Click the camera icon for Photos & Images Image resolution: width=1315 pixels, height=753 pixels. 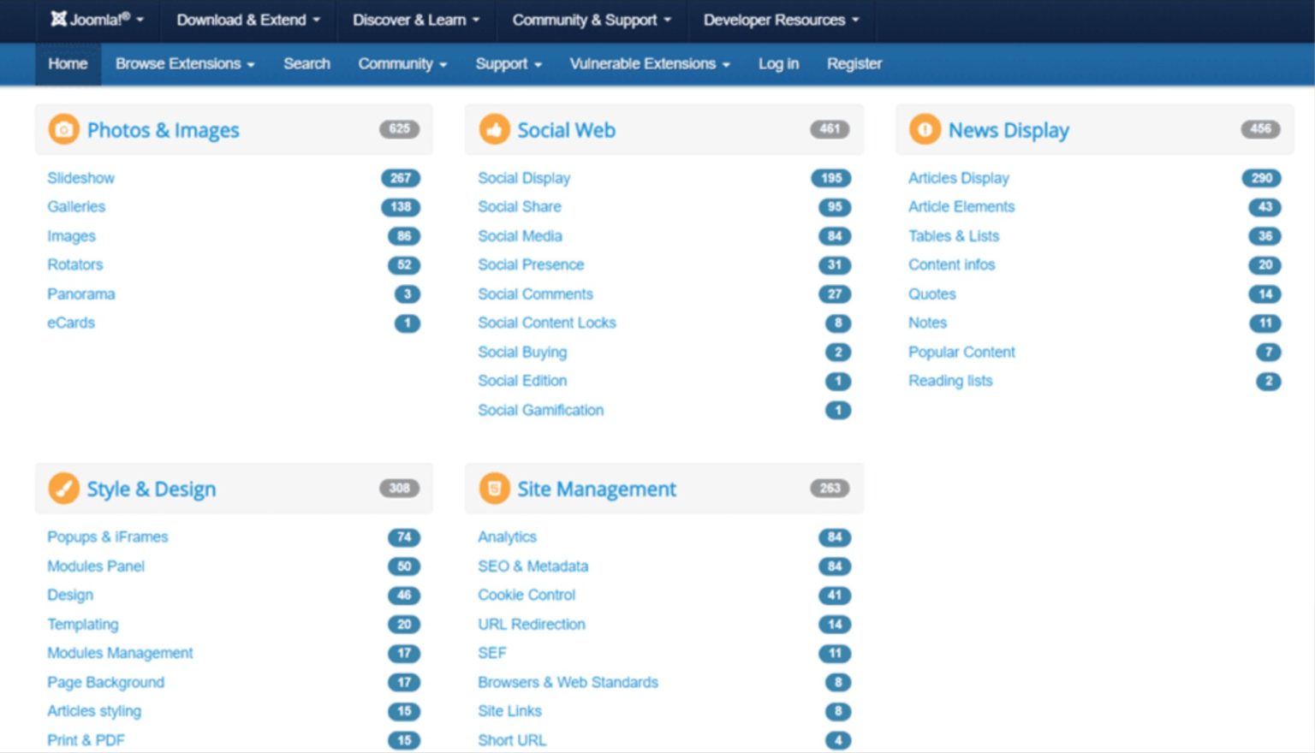point(63,129)
